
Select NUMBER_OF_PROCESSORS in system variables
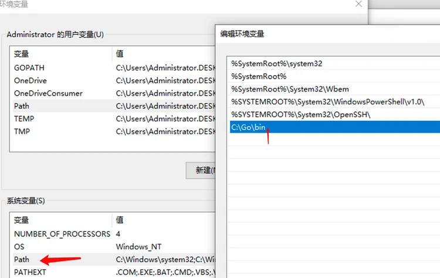tap(62, 234)
